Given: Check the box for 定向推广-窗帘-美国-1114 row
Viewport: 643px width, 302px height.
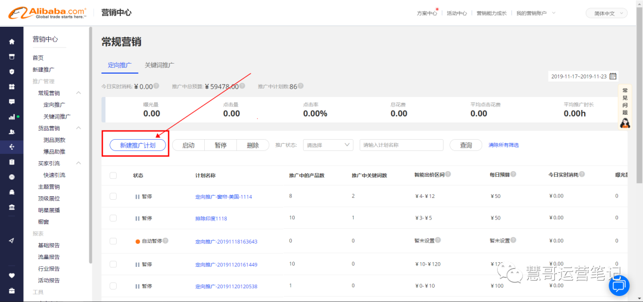Looking at the screenshot, I should tap(113, 196).
